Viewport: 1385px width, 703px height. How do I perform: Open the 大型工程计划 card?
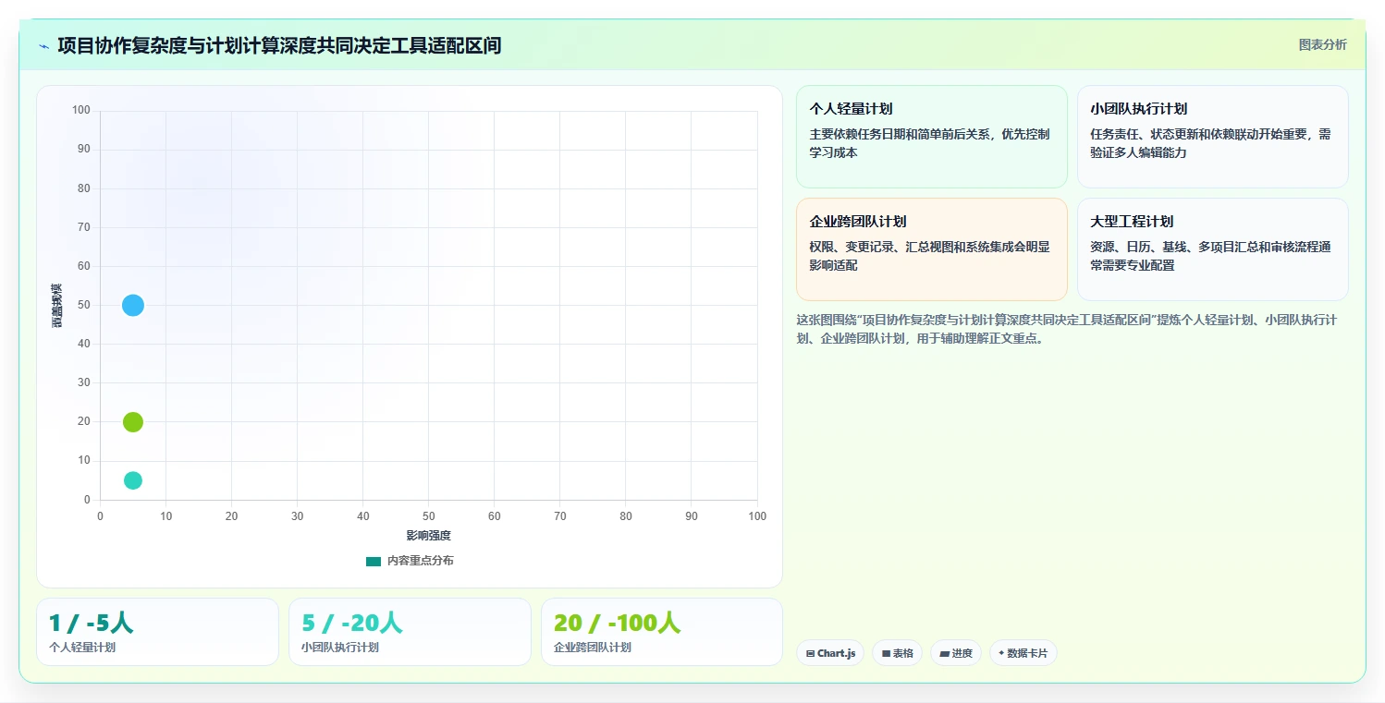coord(1212,249)
